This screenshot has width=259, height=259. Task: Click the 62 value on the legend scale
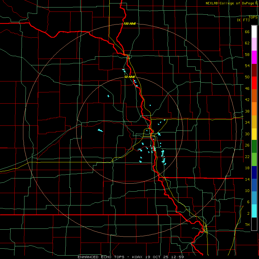pos(247,43)
